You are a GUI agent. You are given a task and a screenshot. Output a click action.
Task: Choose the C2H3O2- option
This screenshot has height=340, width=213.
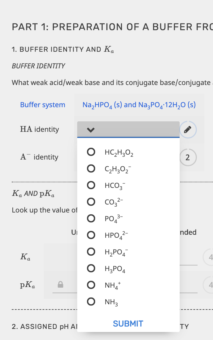[91, 168]
